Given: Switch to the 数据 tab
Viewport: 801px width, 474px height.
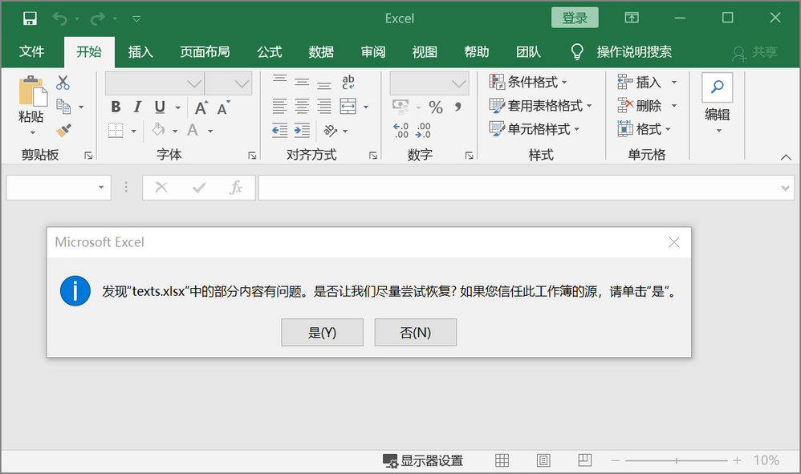Looking at the screenshot, I should (321, 51).
